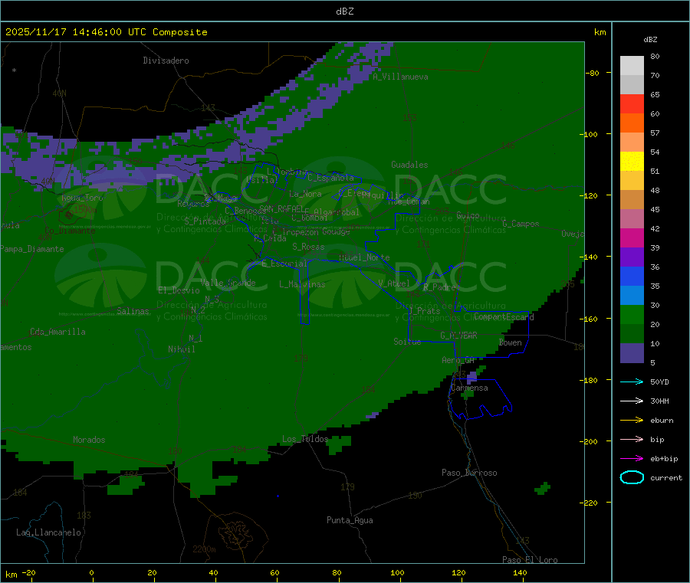Viewport: 690px width, 583px height.
Task: Click the 'A_Villanueva' map label
Action: 400,77
